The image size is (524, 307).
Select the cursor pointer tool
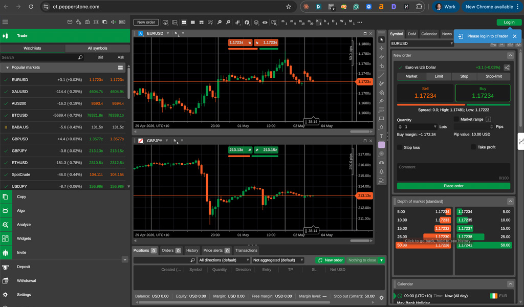point(381,40)
